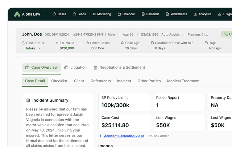Click the plus icon beside Accident Recreation Video
This screenshot has height=147, width=232.
100,136
